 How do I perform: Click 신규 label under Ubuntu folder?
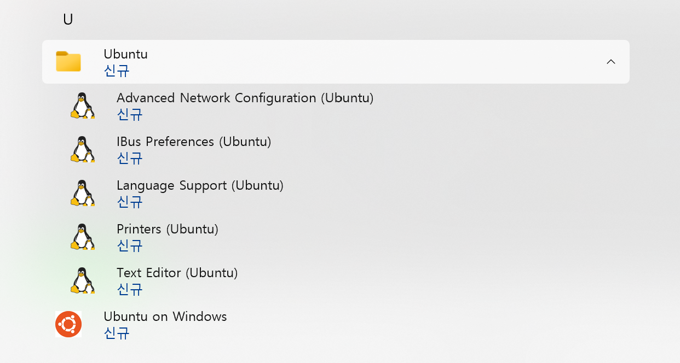click(117, 71)
